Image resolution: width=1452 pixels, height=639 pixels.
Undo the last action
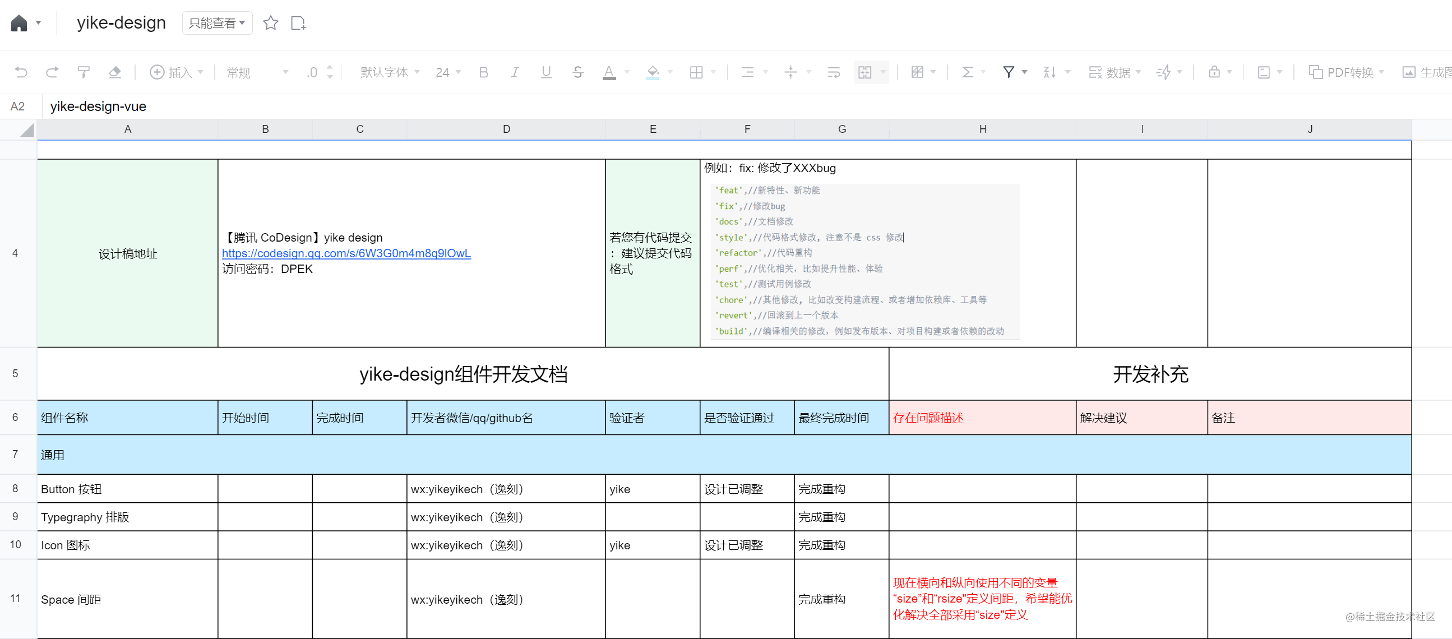pos(21,72)
